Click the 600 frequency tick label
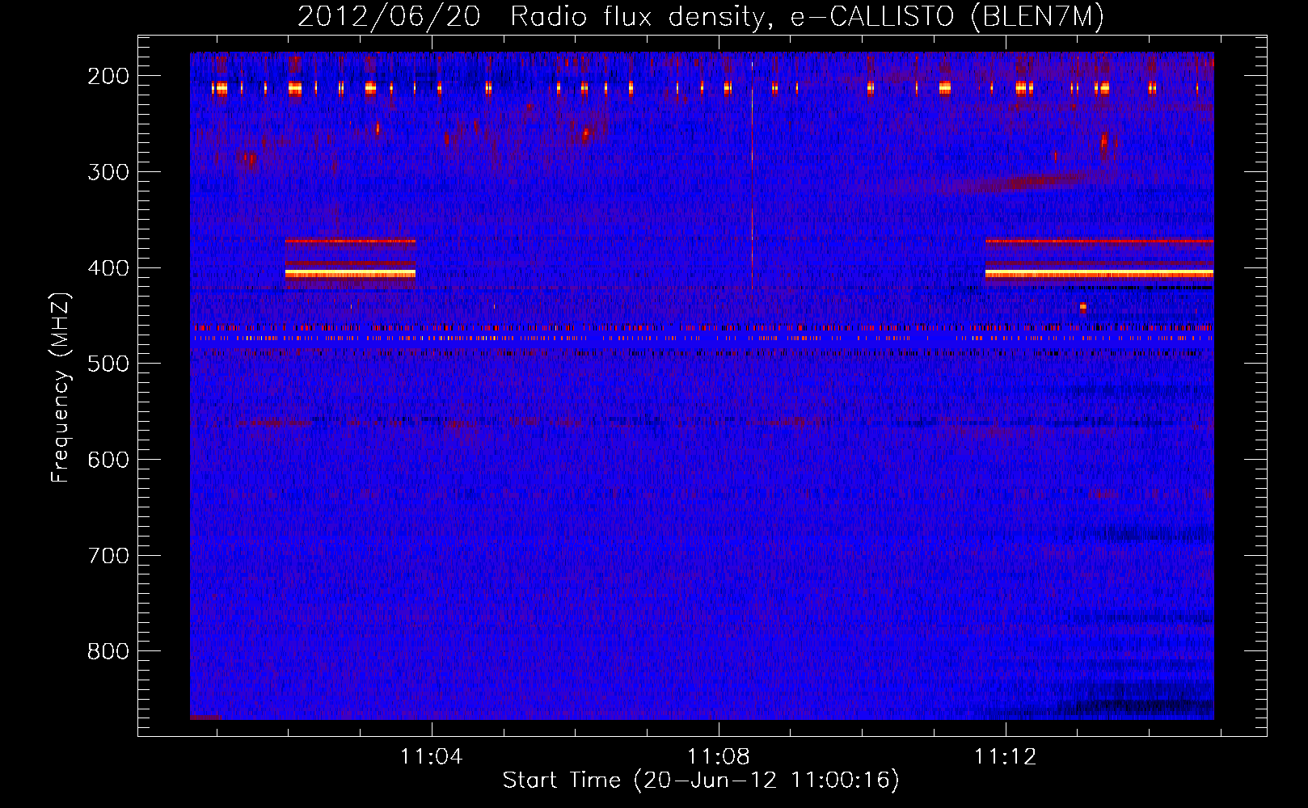 pyautogui.click(x=108, y=460)
